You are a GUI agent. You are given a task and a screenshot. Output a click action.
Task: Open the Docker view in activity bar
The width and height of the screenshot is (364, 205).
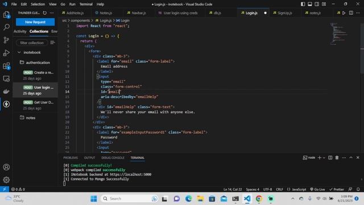pyautogui.click(x=6, y=91)
